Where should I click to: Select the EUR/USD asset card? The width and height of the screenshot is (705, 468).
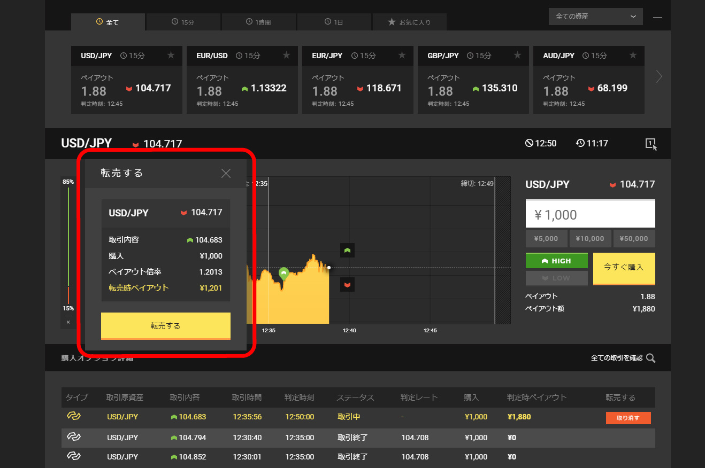[242, 80]
